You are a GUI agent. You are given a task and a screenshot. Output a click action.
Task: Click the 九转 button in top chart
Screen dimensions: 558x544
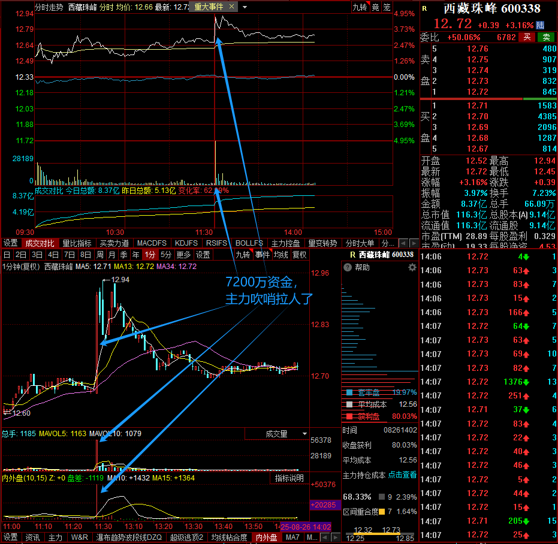click(360, 7)
